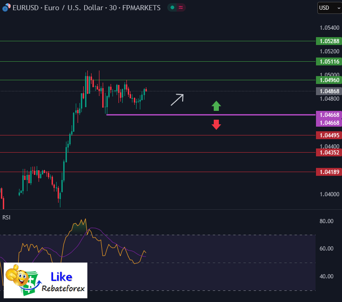This screenshot has width=342, height=302.
Task: Click the red approximate-data indicator icon
Action: [x=181, y=7]
